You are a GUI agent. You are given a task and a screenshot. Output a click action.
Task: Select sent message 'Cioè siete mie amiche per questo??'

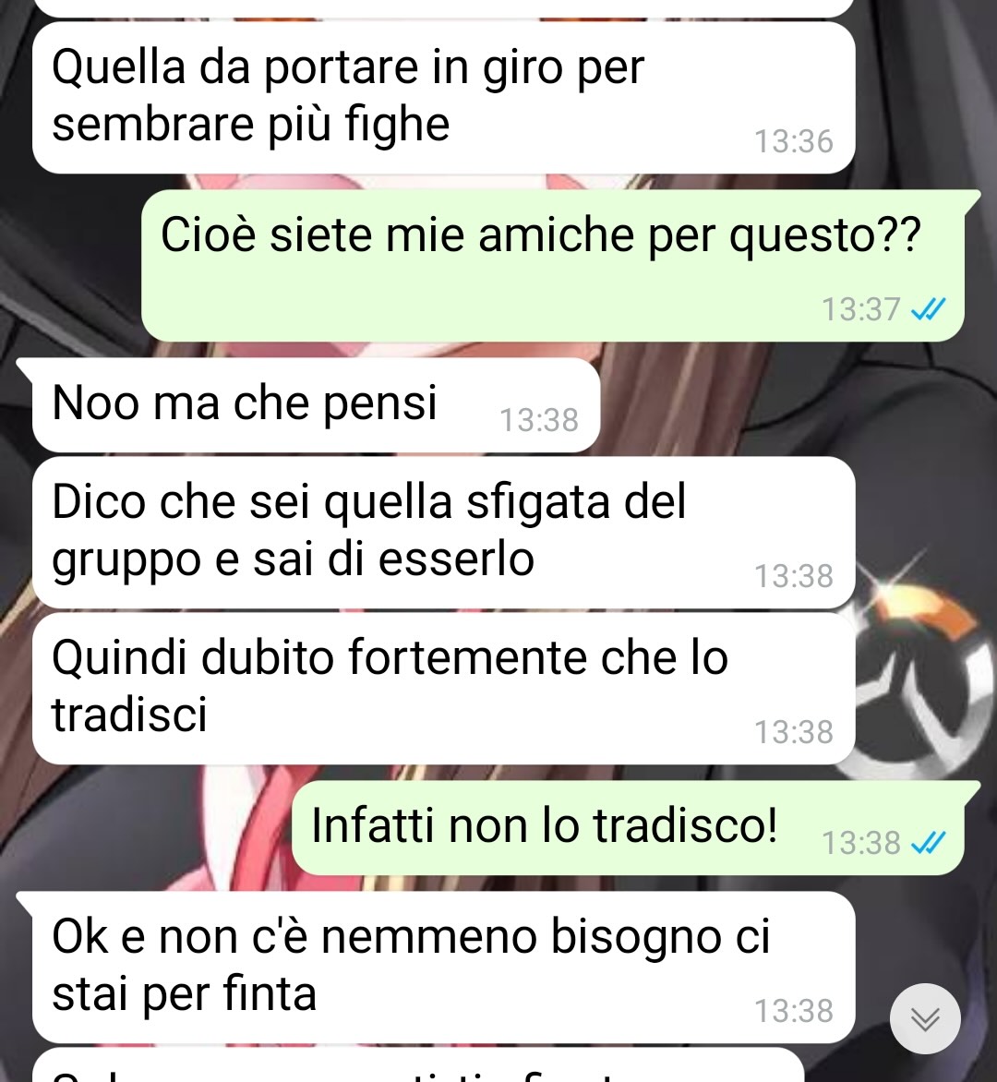[553, 266]
